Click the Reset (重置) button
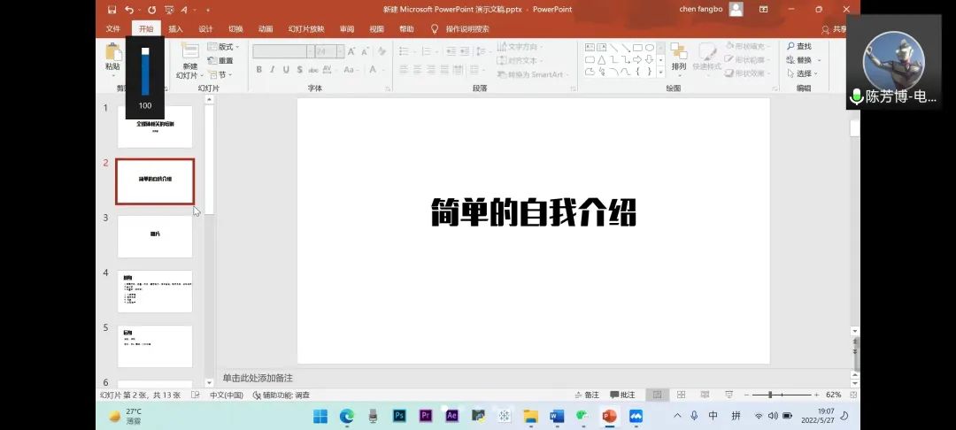This screenshot has width=956, height=430. [x=225, y=61]
